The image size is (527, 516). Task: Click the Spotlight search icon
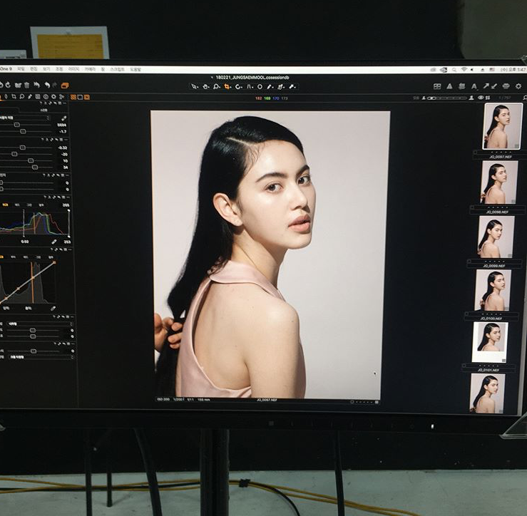coord(454,70)
